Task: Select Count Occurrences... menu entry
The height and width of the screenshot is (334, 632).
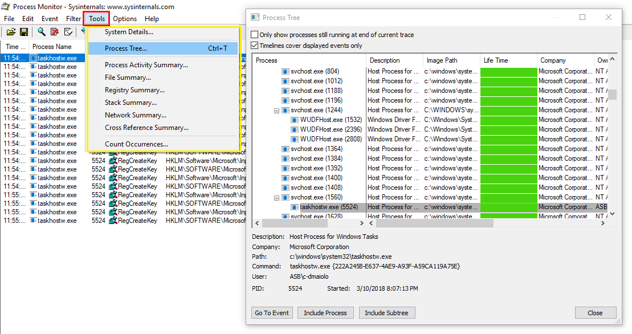Action: coord(163,144)
